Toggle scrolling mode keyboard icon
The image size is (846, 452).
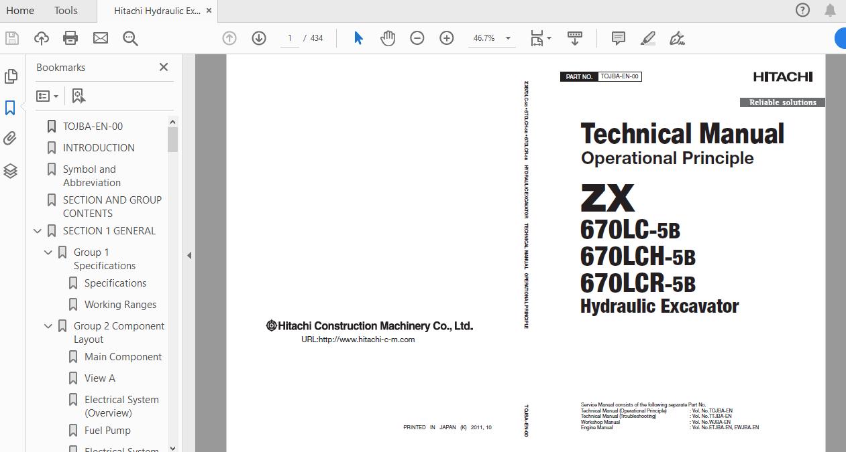[575, 38]
